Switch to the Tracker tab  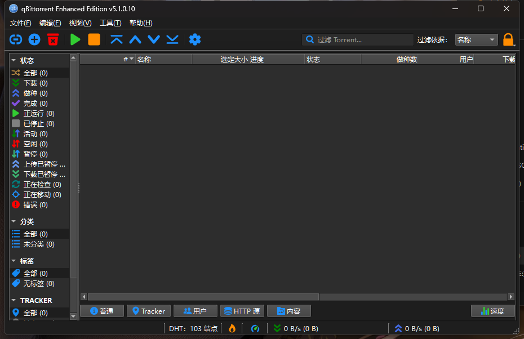(148, 310)
